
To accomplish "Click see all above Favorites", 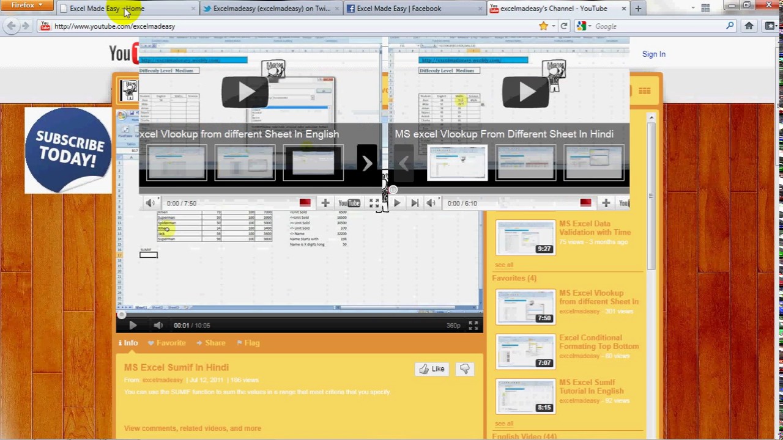I will tap(504, 265).
